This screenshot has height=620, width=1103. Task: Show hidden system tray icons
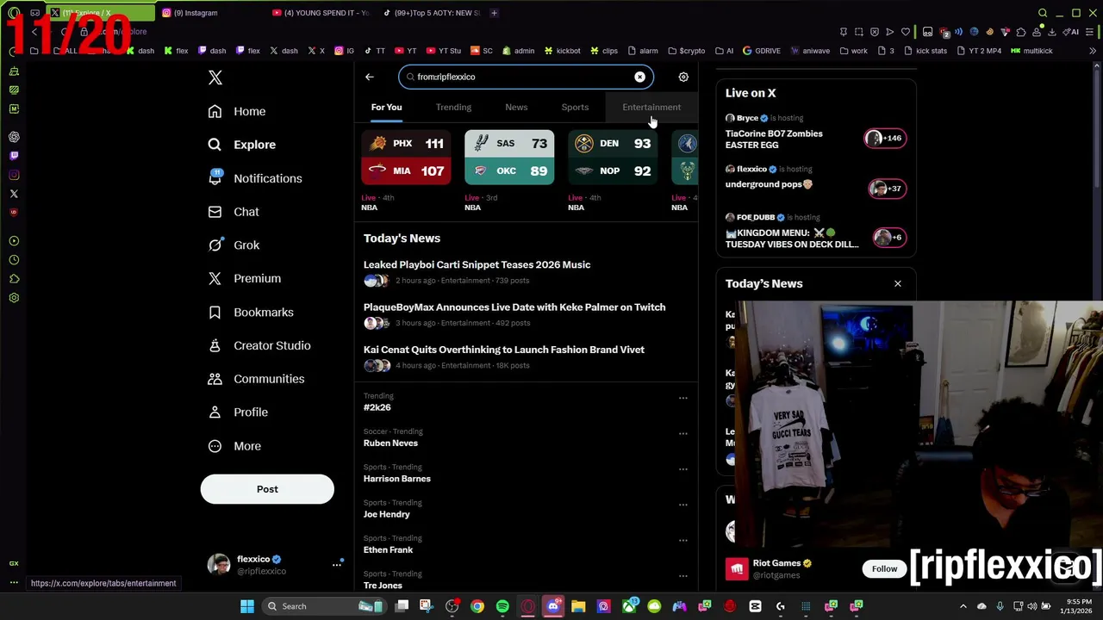point(963,606)
